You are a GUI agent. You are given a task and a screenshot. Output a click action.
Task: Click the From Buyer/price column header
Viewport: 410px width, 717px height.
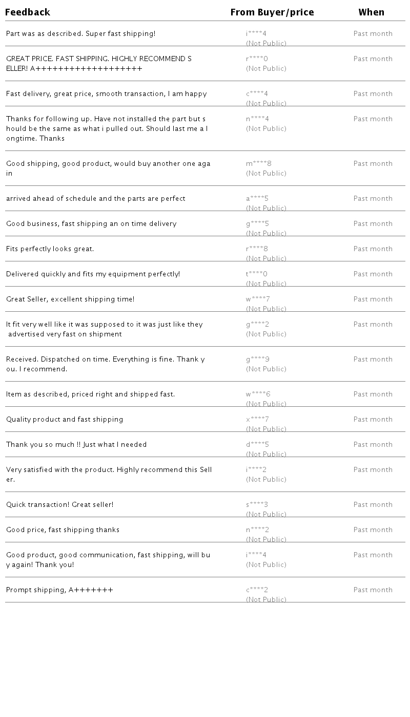[x=272, y=12]
